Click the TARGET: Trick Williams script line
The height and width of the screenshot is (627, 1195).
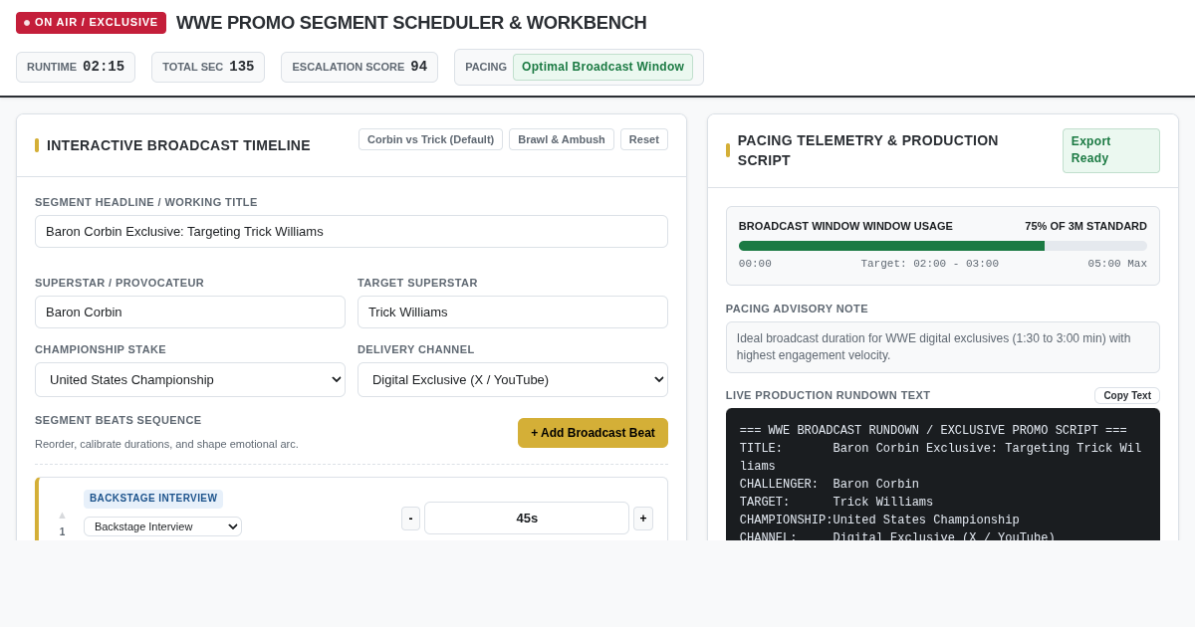pos(836,503)
